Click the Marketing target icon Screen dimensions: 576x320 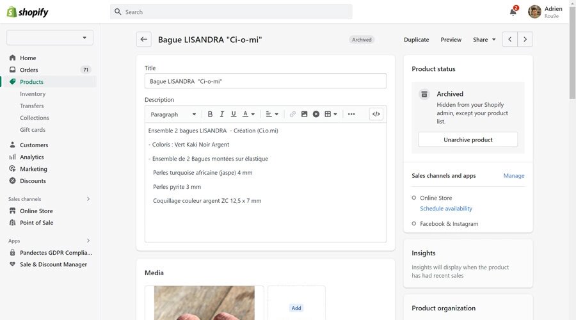pos(13,168)
